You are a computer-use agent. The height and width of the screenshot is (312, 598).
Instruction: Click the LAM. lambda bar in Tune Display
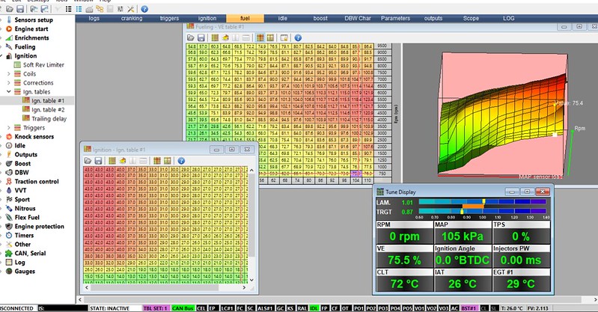483,202
